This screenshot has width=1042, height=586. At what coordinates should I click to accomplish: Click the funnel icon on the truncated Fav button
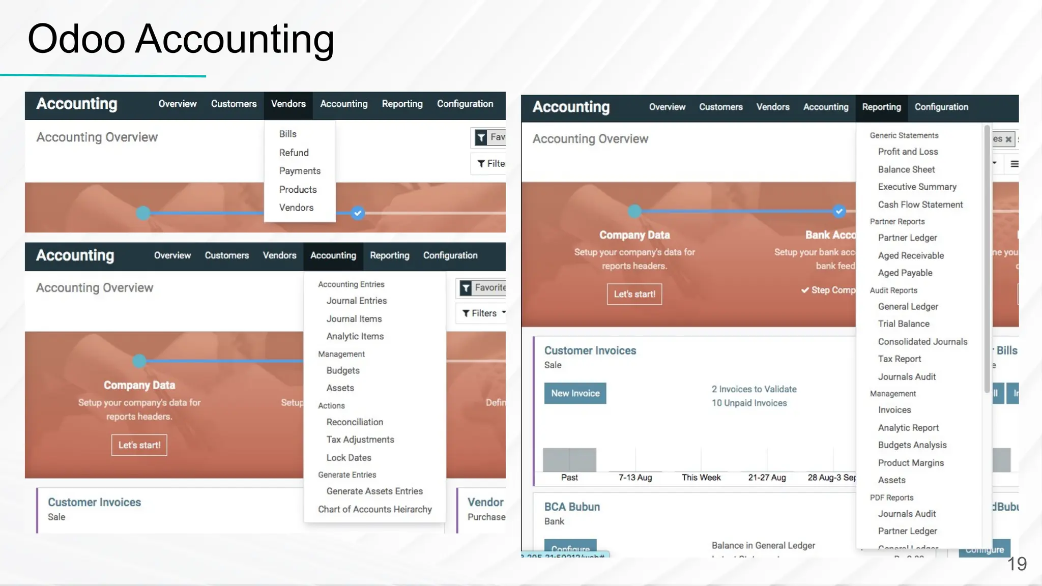[x=481, y=137]
